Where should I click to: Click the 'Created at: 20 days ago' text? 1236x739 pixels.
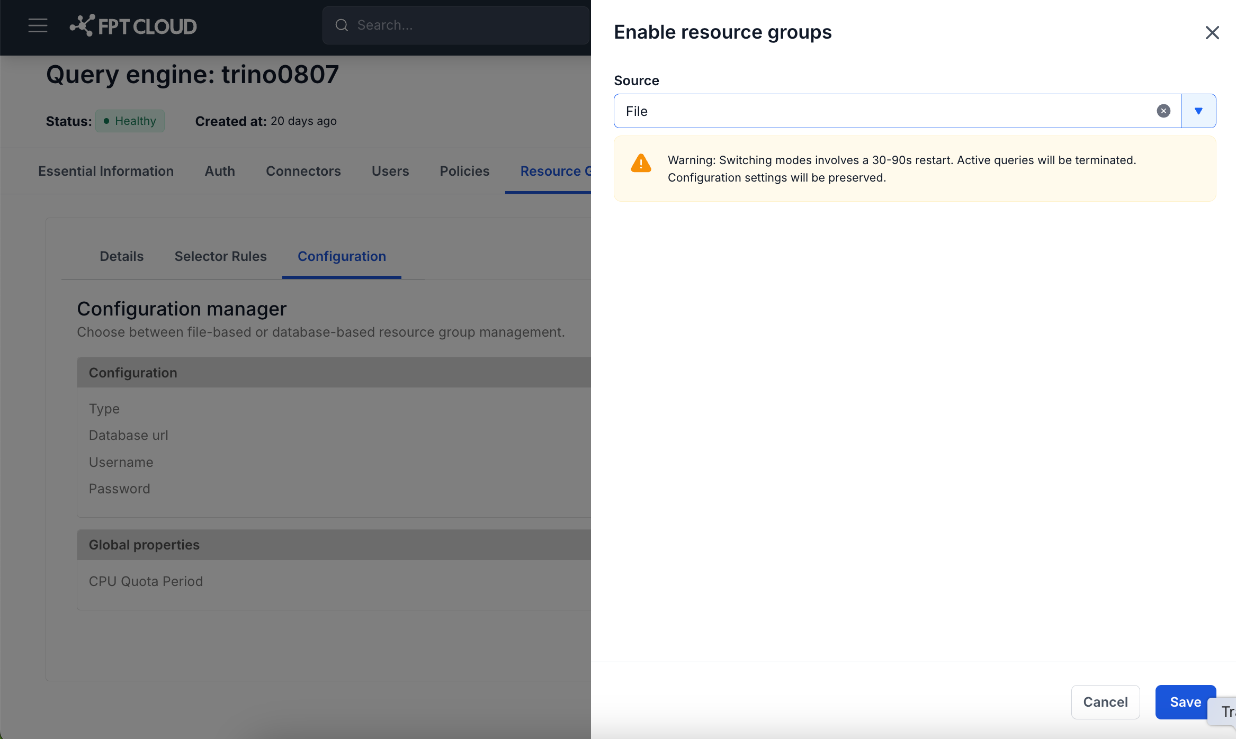pos(266,121)
